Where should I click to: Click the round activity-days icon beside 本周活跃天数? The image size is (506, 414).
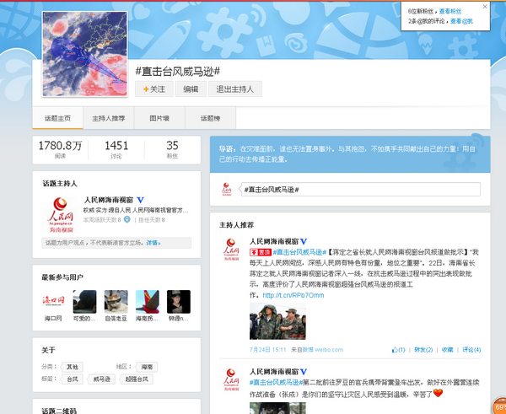(127, 219)
